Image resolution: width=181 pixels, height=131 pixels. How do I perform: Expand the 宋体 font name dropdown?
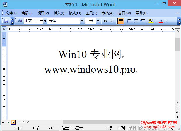[x=82, y=21]
